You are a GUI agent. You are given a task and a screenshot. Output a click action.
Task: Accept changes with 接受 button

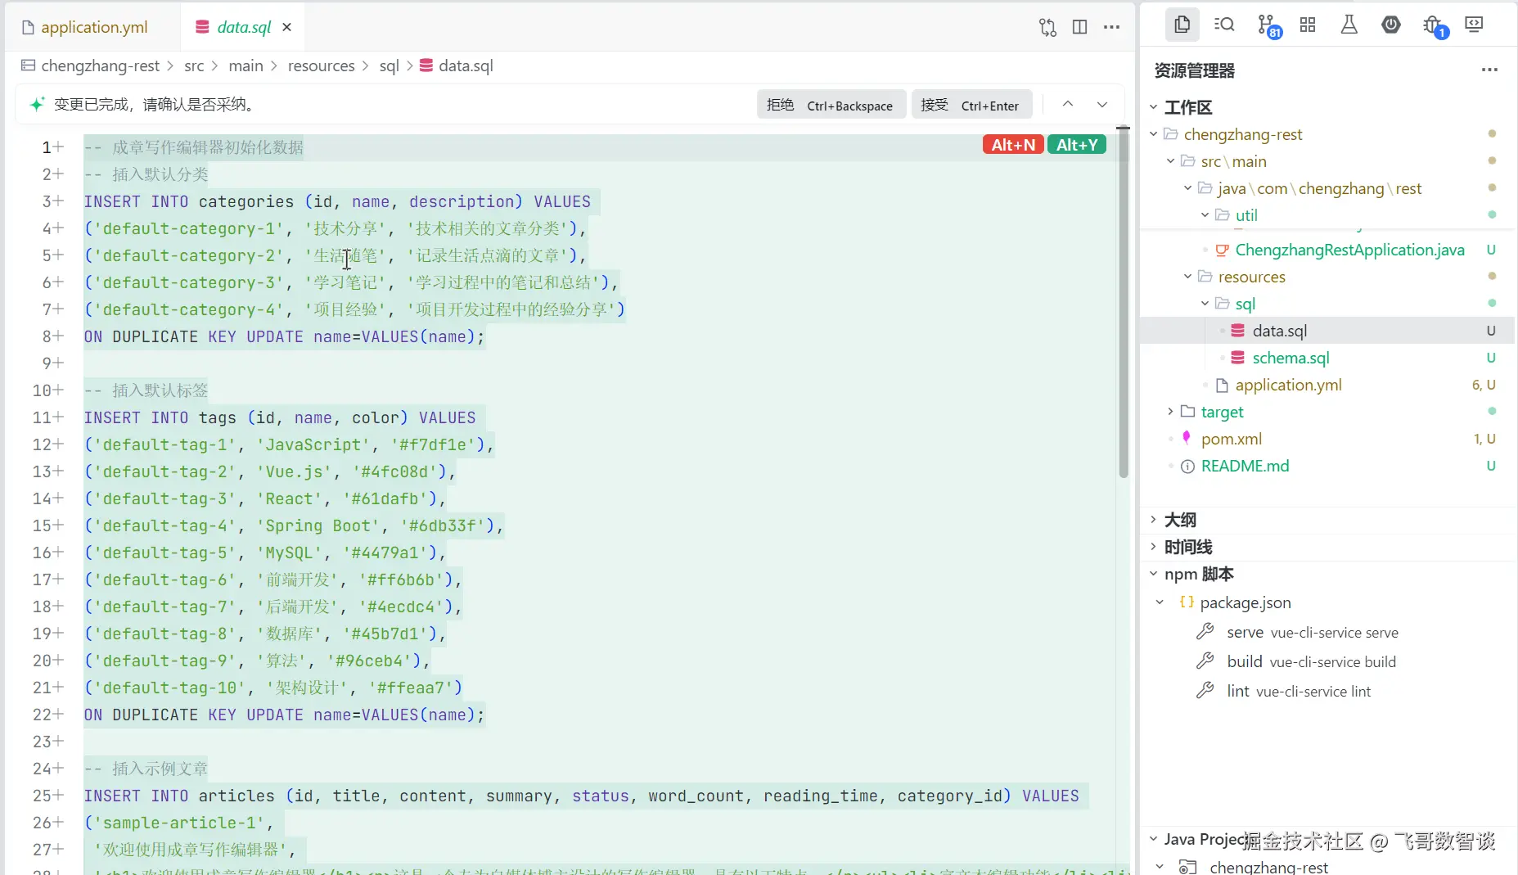971,105
